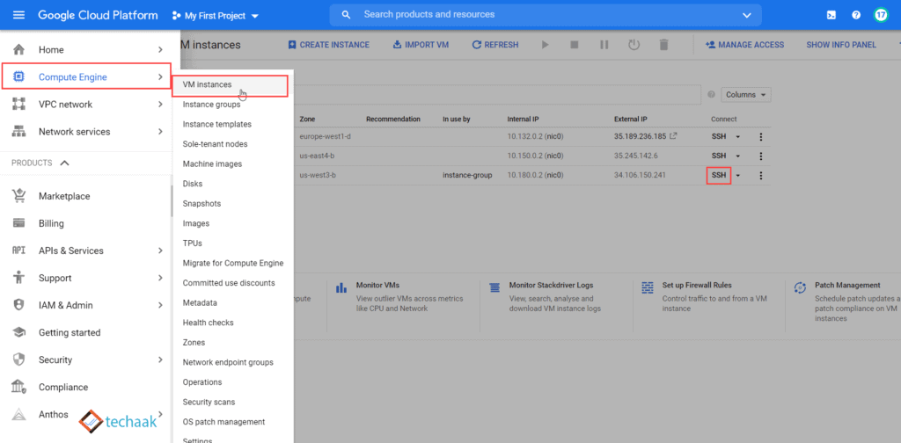Click the APIs & Services icon
The image size is (901, 443).
(19, 251)
